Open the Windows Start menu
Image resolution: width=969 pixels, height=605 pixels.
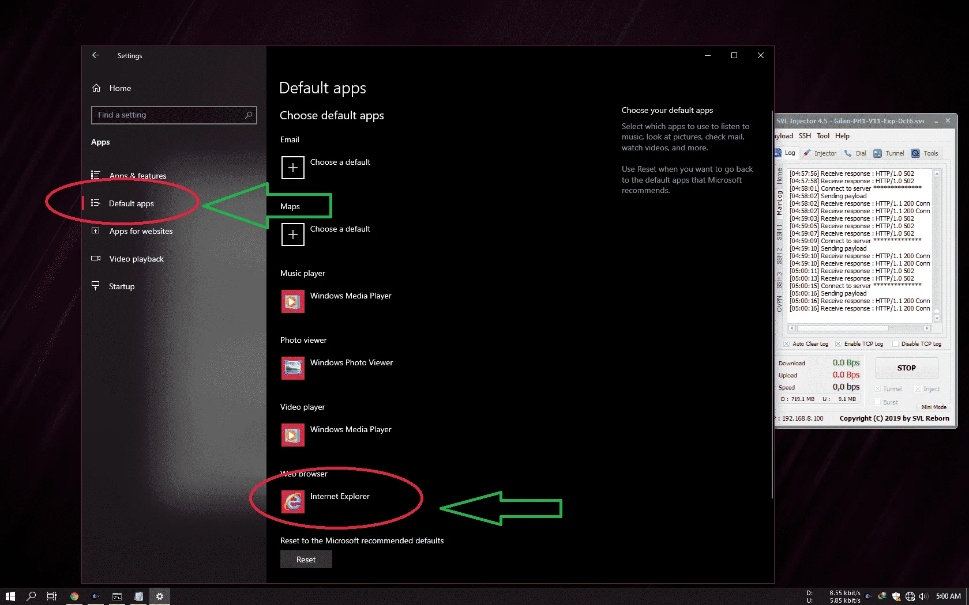pyautogui.click(x=10, y=596)
